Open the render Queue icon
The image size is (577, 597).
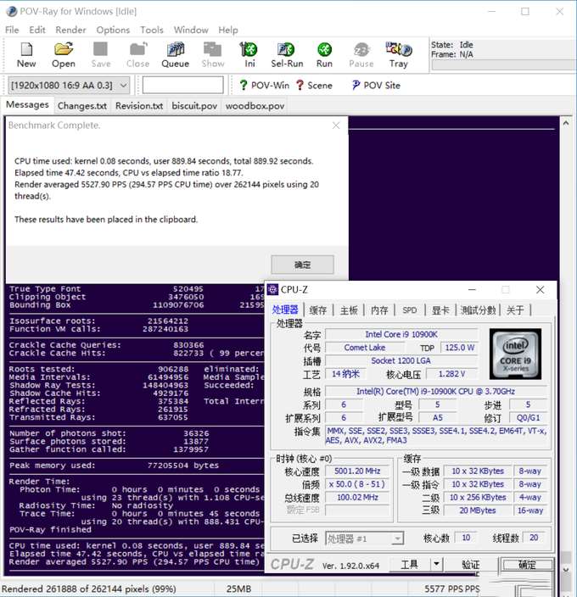click(x=175, y=55)
